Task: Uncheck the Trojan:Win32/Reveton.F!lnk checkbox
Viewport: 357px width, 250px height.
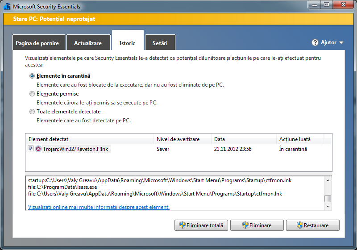Action: (x=31, y=149)
